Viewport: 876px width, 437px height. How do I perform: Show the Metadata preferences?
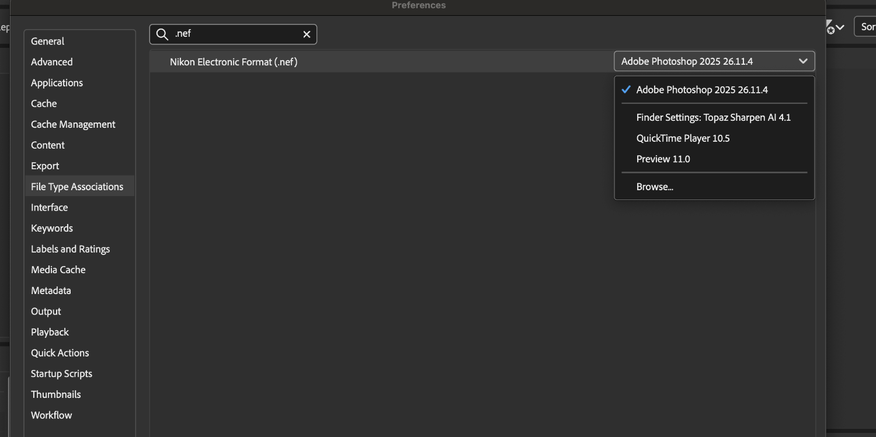click(51, 291)
